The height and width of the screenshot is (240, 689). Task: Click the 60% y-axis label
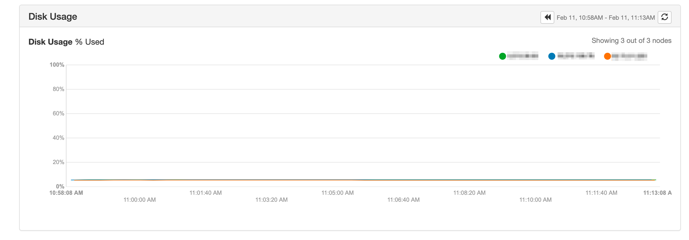58,113
